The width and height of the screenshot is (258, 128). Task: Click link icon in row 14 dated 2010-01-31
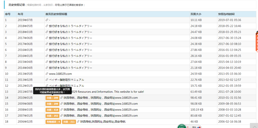62,98
